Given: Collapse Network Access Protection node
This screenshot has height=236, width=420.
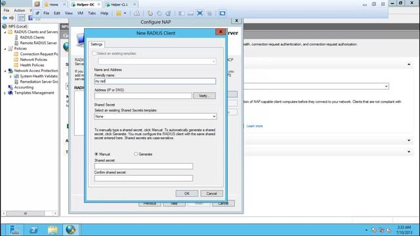Looking at the screenshot, I should (x=5, y=71).
